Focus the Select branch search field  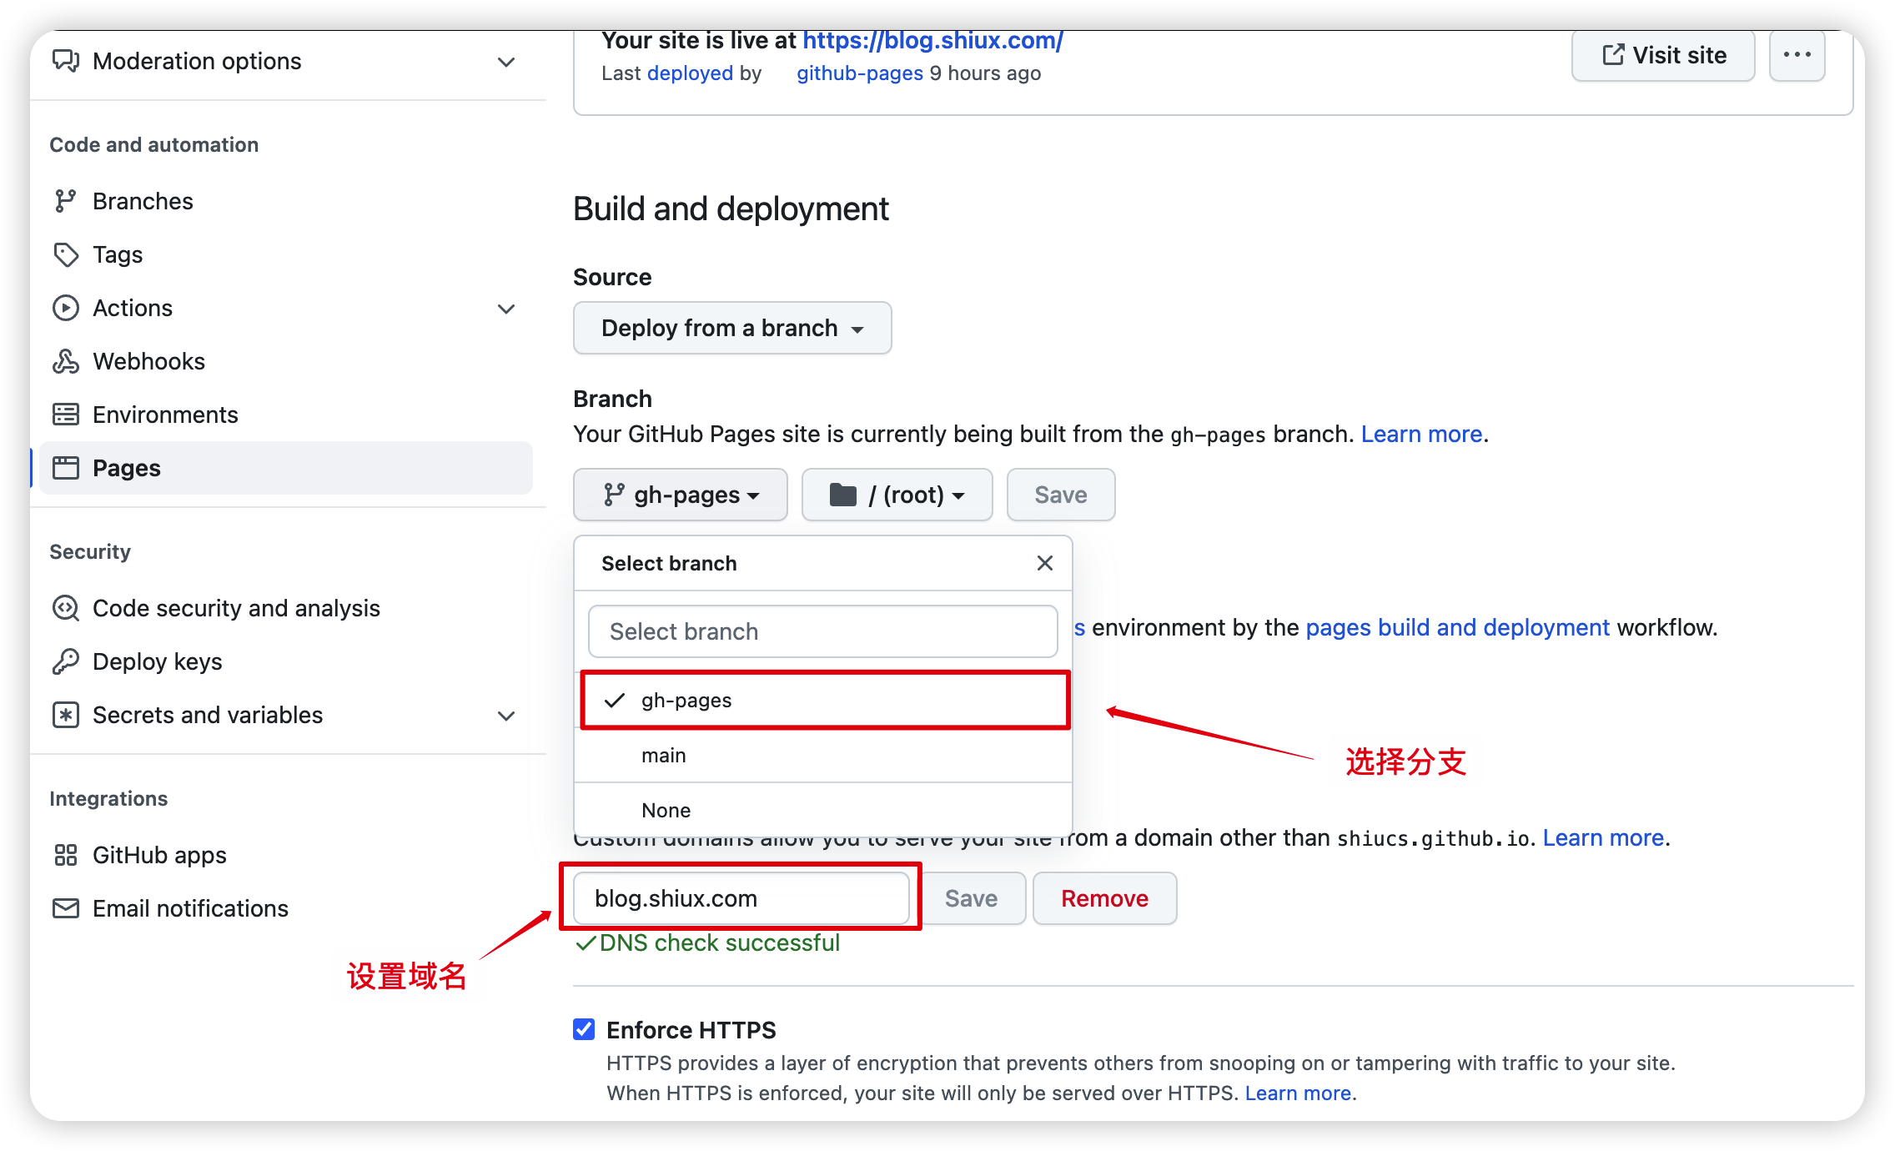[x=823, y=631]
